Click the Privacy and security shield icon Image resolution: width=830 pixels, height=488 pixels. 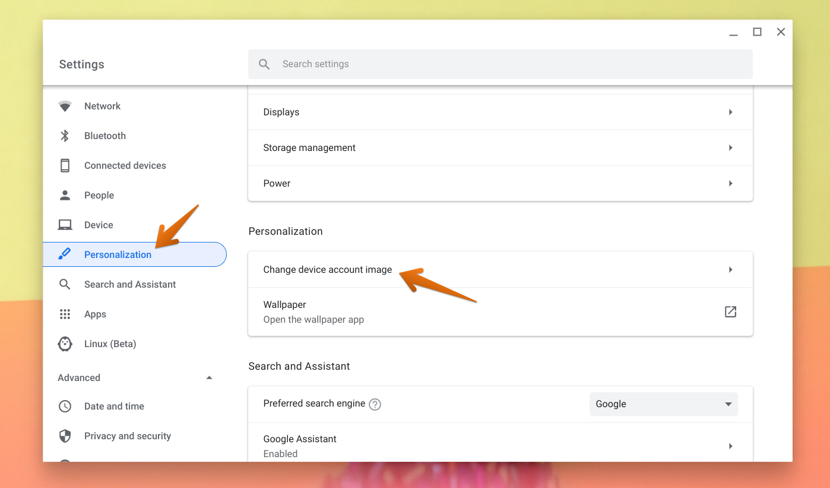[65, 436]
